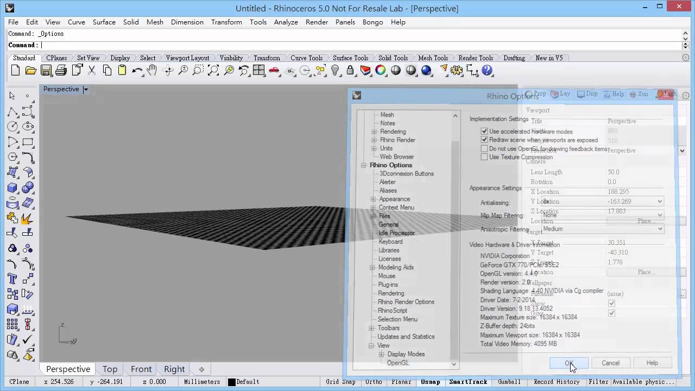Select the Text object tool
The image size is (695, 391).
tap(12, 279)
